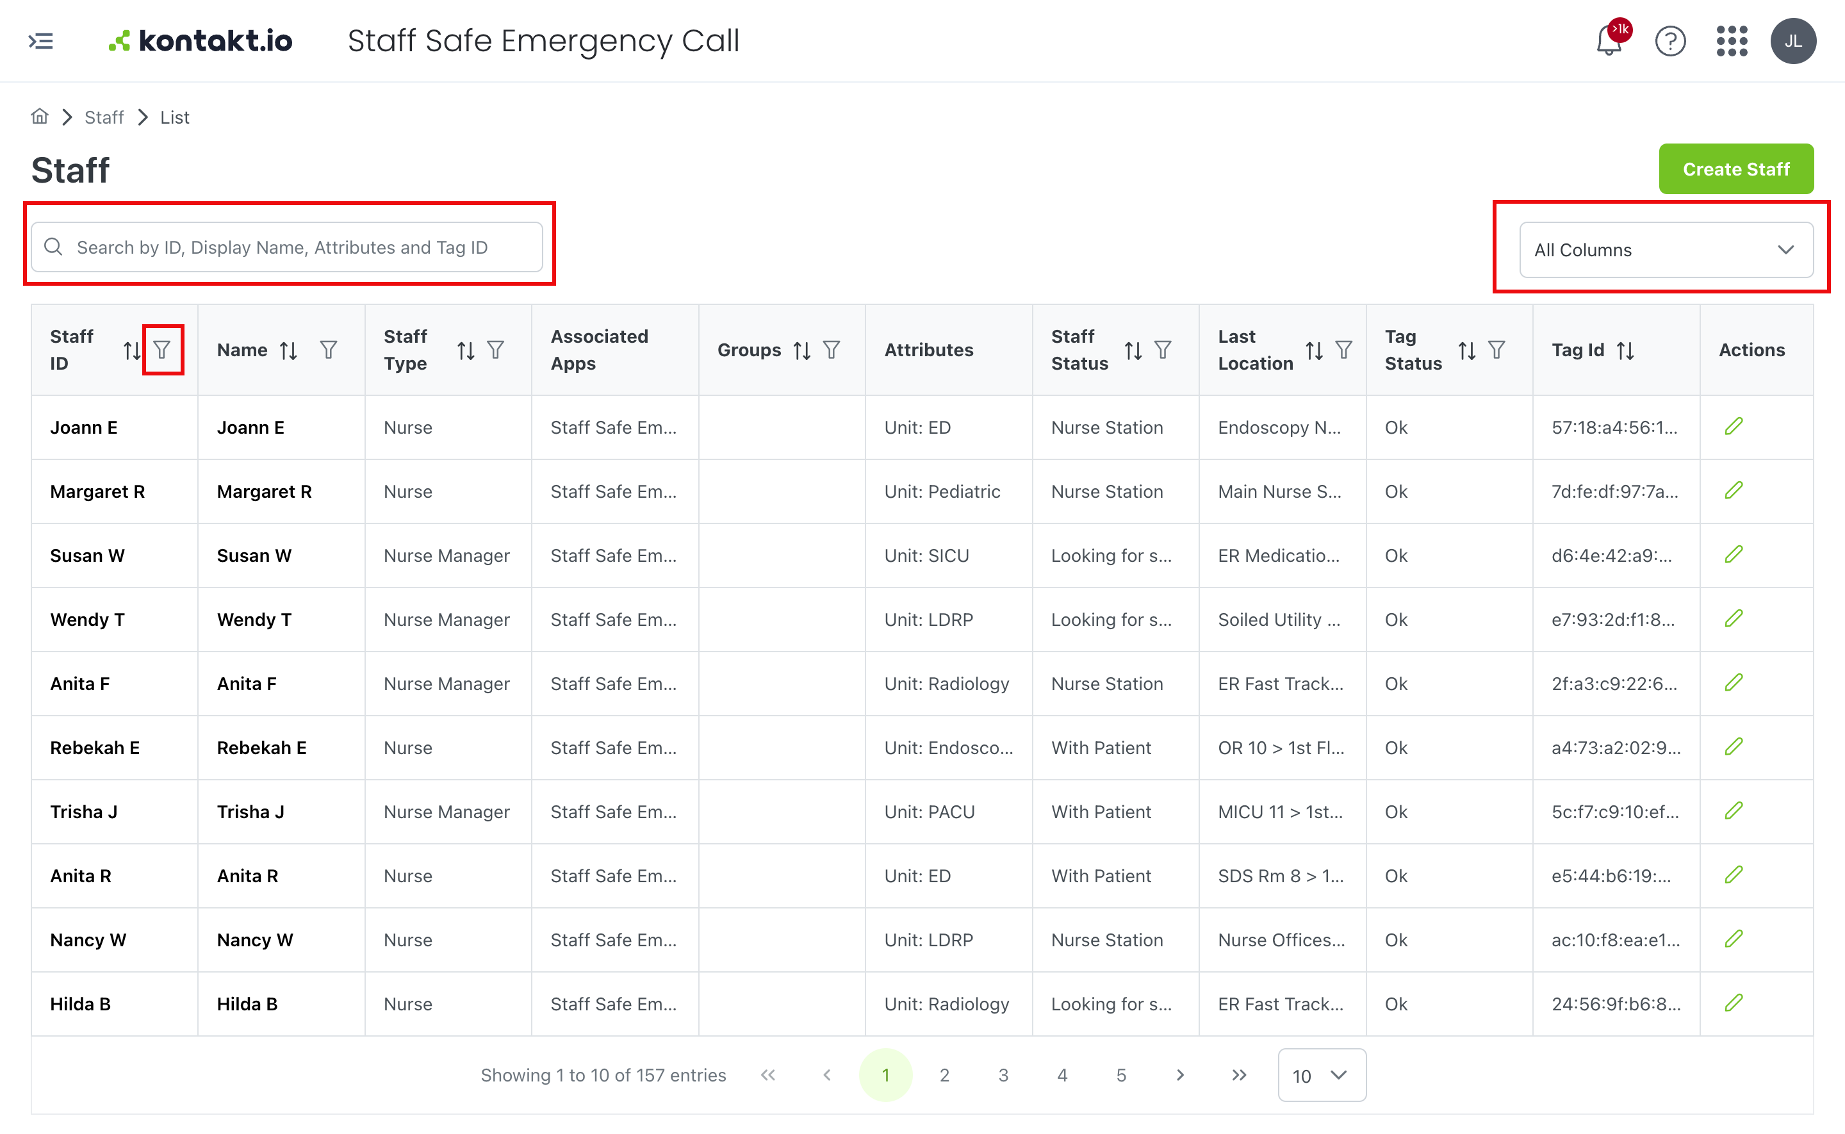Image resolution: width=1845 pixels, height=1134 pixels.
Task: Edit Rebekah E staff row
Action: pyautogui.click(x=1734, y=747)
